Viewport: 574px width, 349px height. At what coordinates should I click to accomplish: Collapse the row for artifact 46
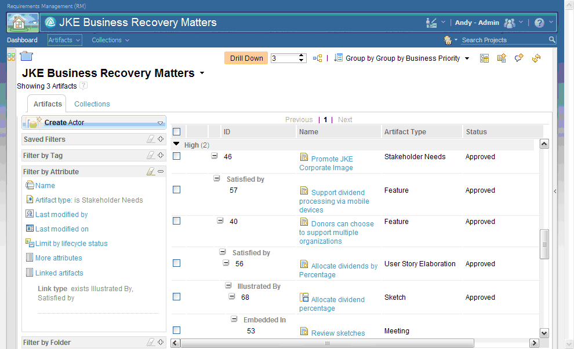pos(214,156)
